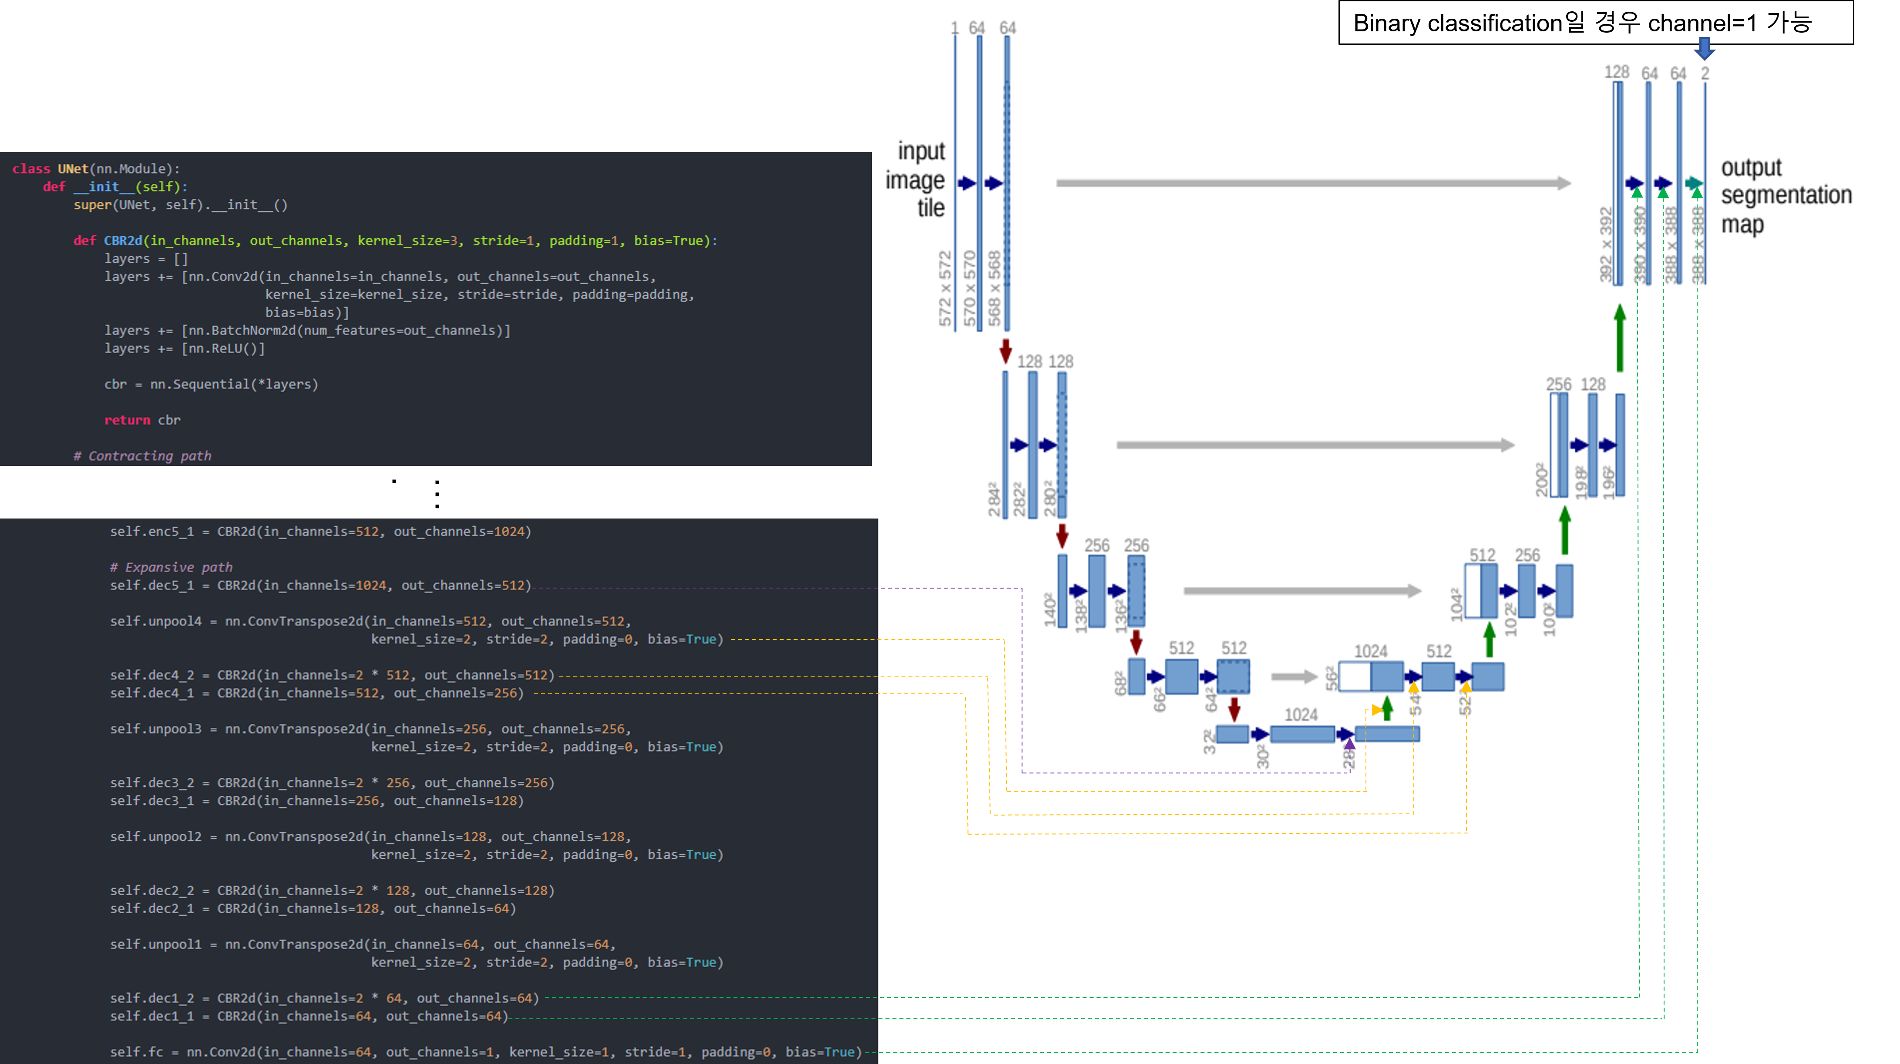
Task: Click the long gray arrow at the top level
Action: coord(1313,183)
